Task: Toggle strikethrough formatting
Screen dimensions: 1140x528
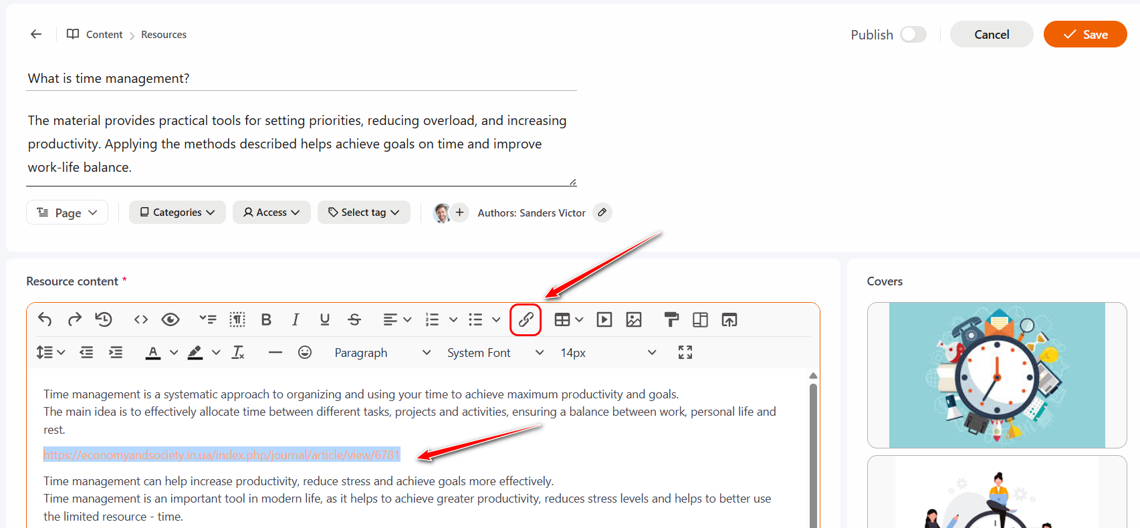Action: [354, 319]
